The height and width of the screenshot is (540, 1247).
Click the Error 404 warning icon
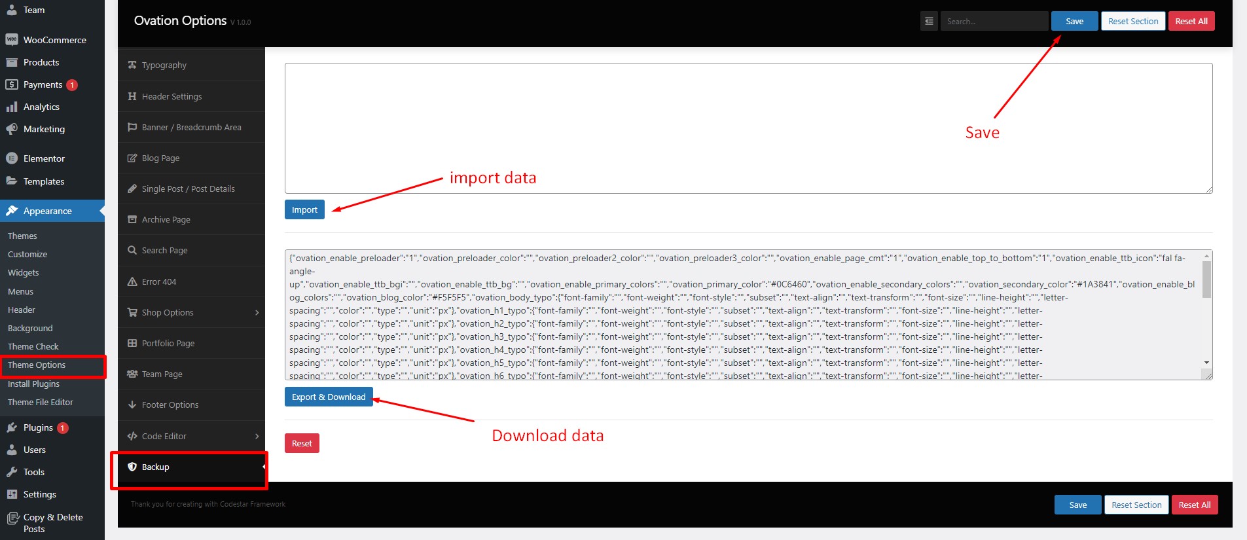(132, 281)
